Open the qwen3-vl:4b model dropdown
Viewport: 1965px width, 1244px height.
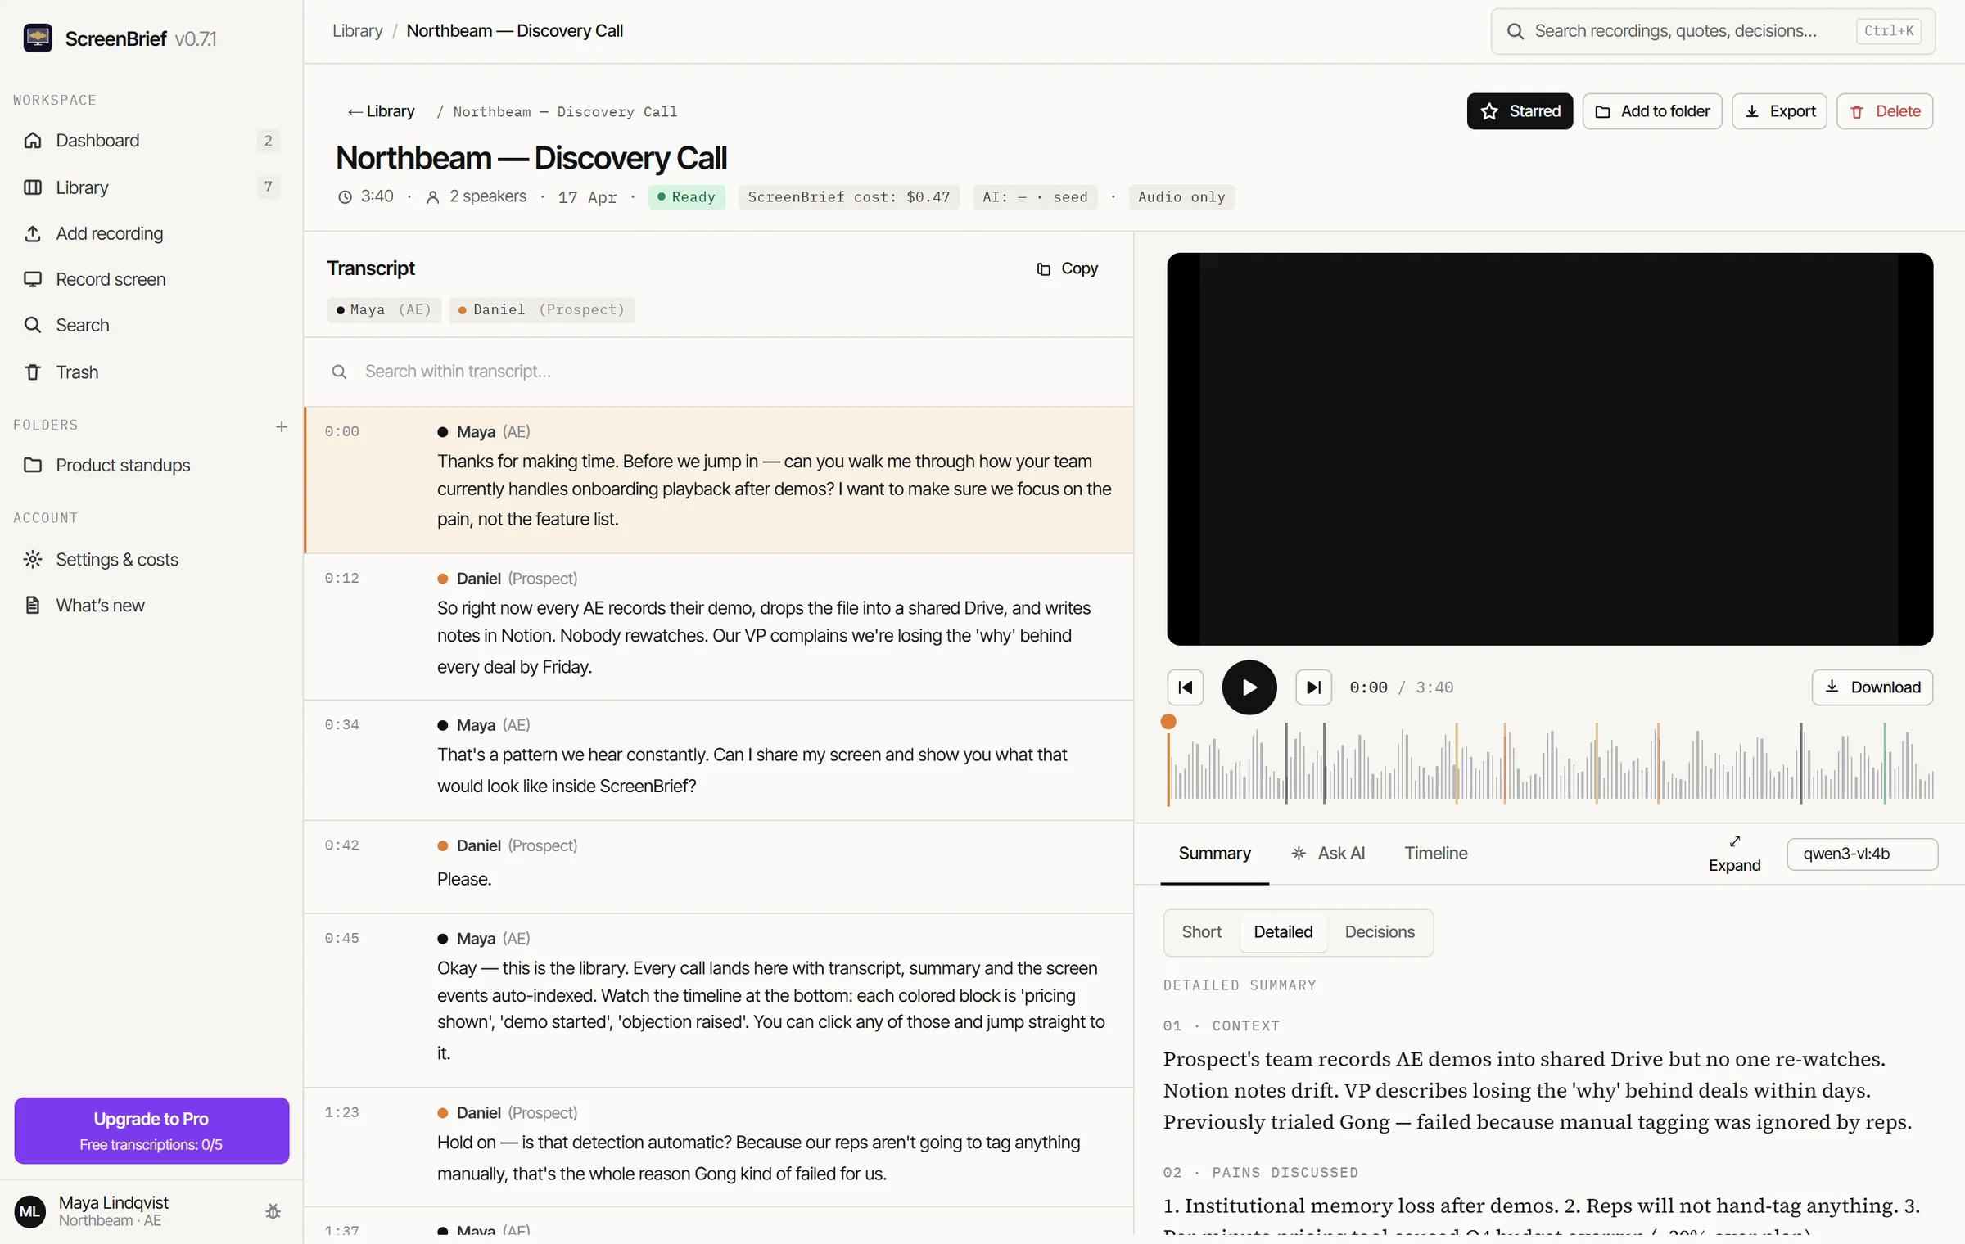pos(1862,854)
